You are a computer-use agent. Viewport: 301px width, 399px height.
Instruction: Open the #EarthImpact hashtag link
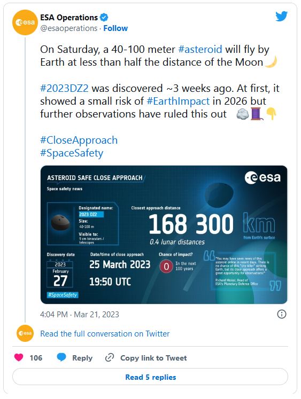(x=178, y=101)
